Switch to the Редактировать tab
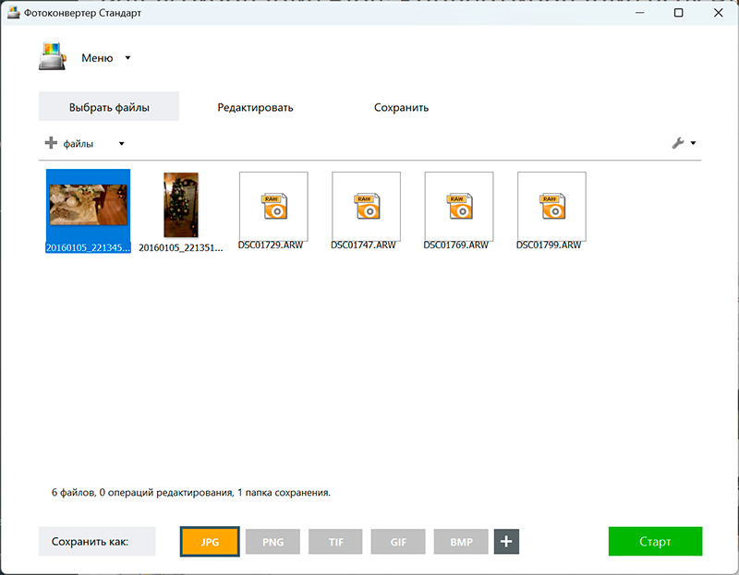Screen dimensions: 739x575 [x=255, y=107]
